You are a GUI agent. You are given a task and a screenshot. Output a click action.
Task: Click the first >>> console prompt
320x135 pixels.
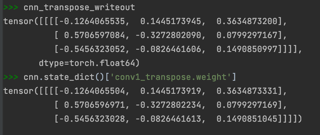coord(11,8)
